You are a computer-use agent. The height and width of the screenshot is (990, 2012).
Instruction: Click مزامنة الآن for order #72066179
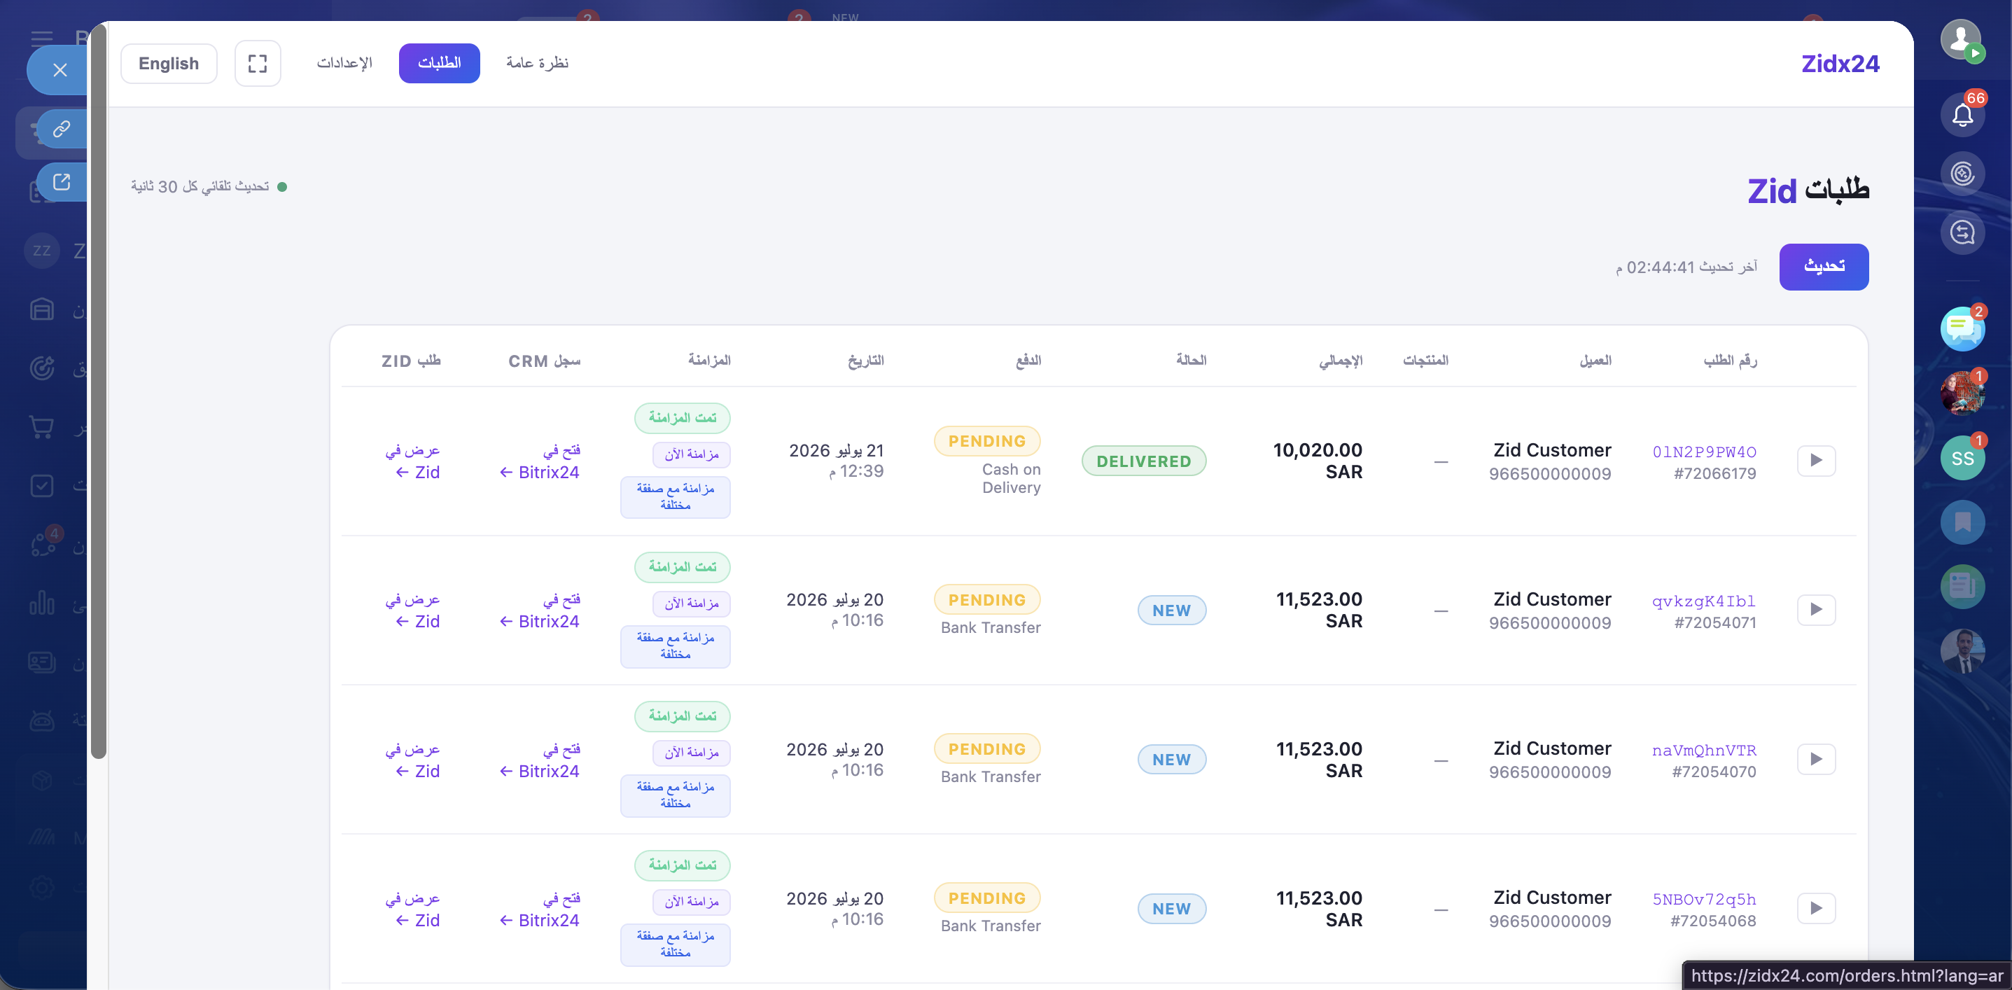coord(691,455)
